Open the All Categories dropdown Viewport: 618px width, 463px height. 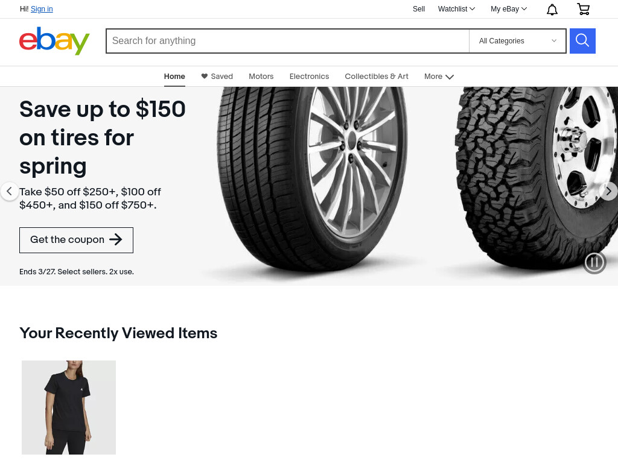click(x=517, y=41)
